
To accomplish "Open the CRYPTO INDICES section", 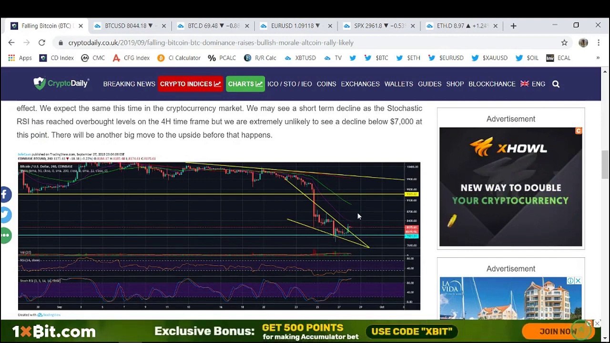I will click(x=190, y=84).
